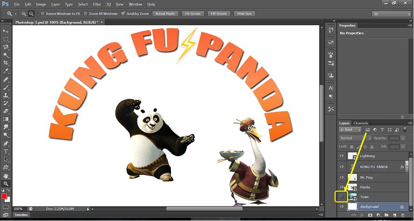Lock layer position icon
This screenshot has width=414, height=221.
(365, 147)
